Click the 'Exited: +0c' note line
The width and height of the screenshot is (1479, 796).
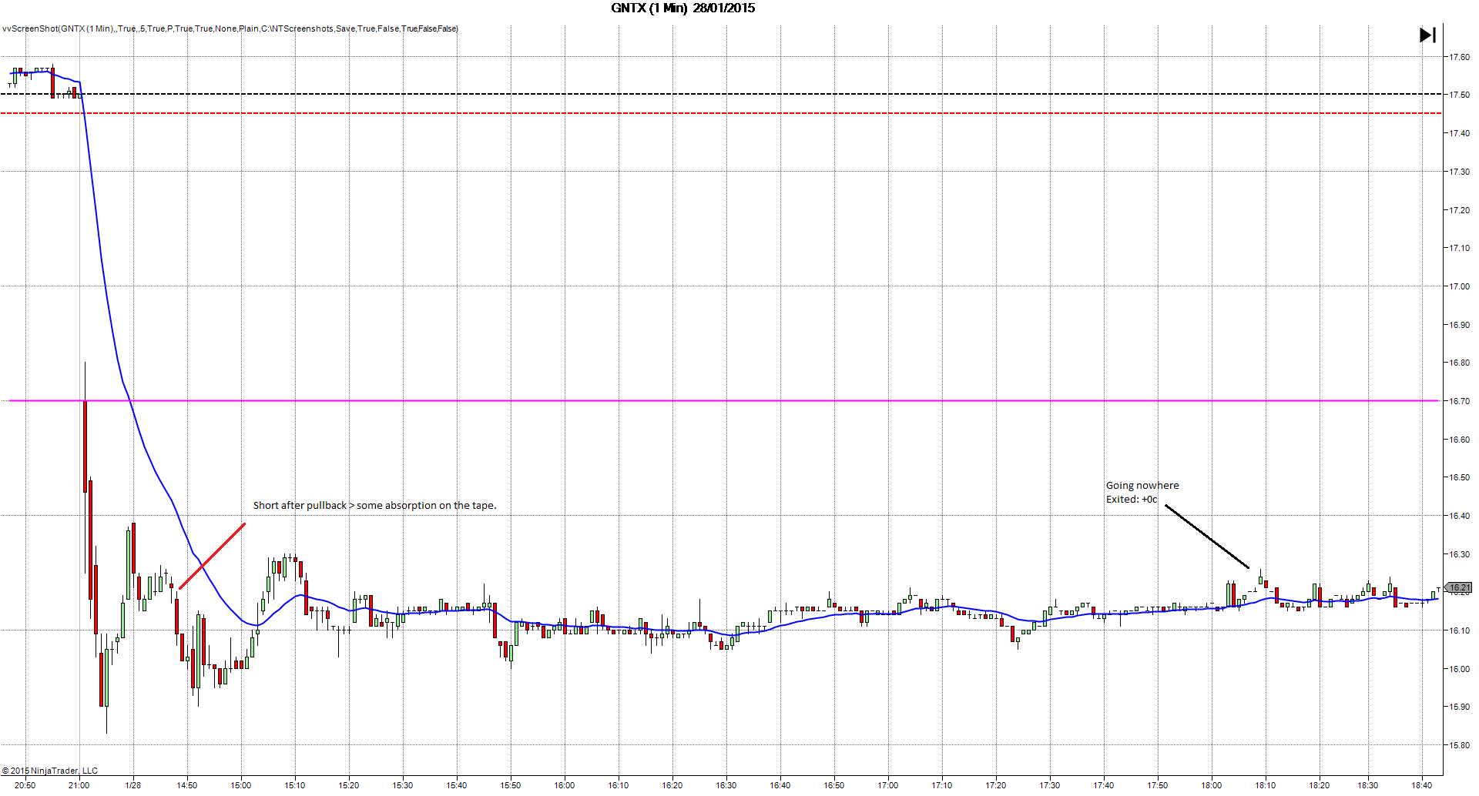point(1132,500)
